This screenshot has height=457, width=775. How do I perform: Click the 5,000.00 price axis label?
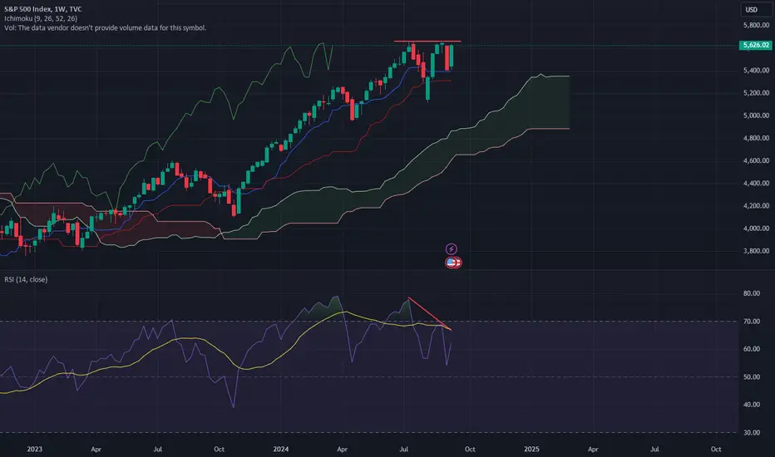756,115
